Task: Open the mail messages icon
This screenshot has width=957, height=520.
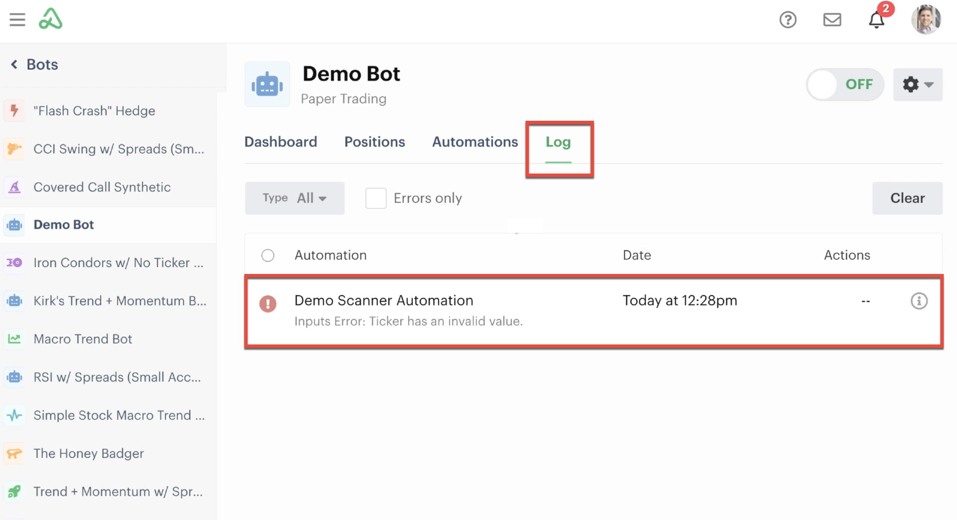Action: (832, 20)
